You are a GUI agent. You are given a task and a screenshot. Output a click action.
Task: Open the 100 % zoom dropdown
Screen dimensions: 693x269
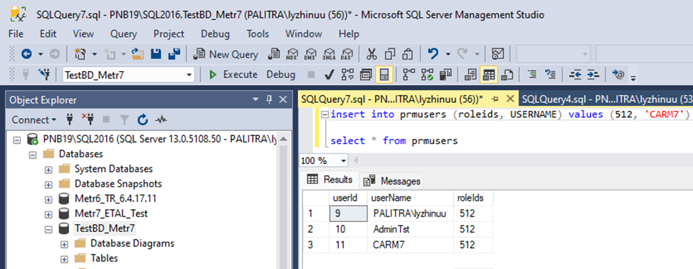coord(344,160)
